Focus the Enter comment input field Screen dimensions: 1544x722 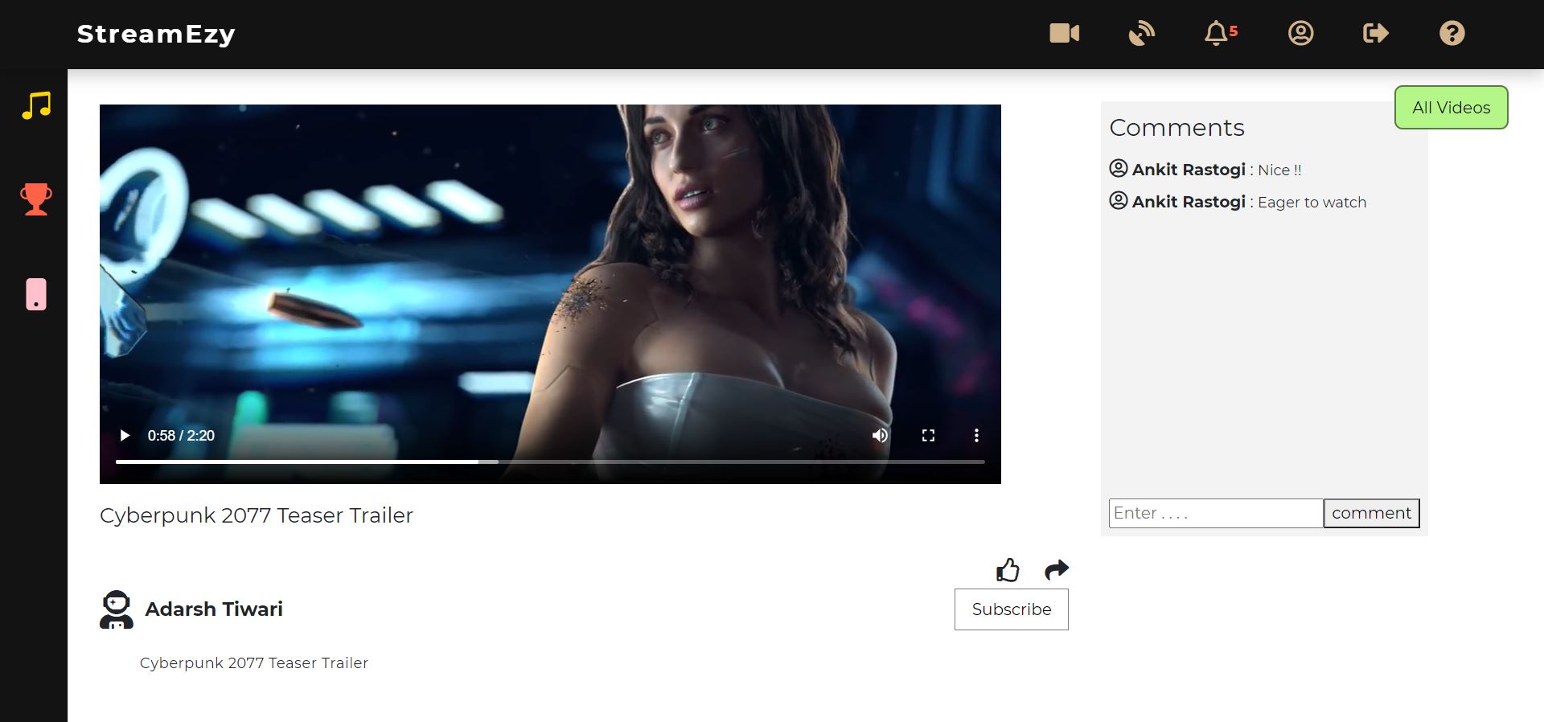click(x=1216, y=513)
